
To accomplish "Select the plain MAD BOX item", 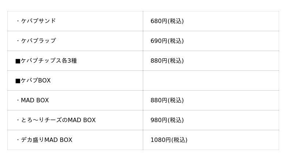I will (x=35, y=100).
